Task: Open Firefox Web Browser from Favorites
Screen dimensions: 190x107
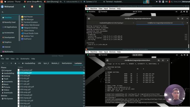Action: click(x=30, y=25)
